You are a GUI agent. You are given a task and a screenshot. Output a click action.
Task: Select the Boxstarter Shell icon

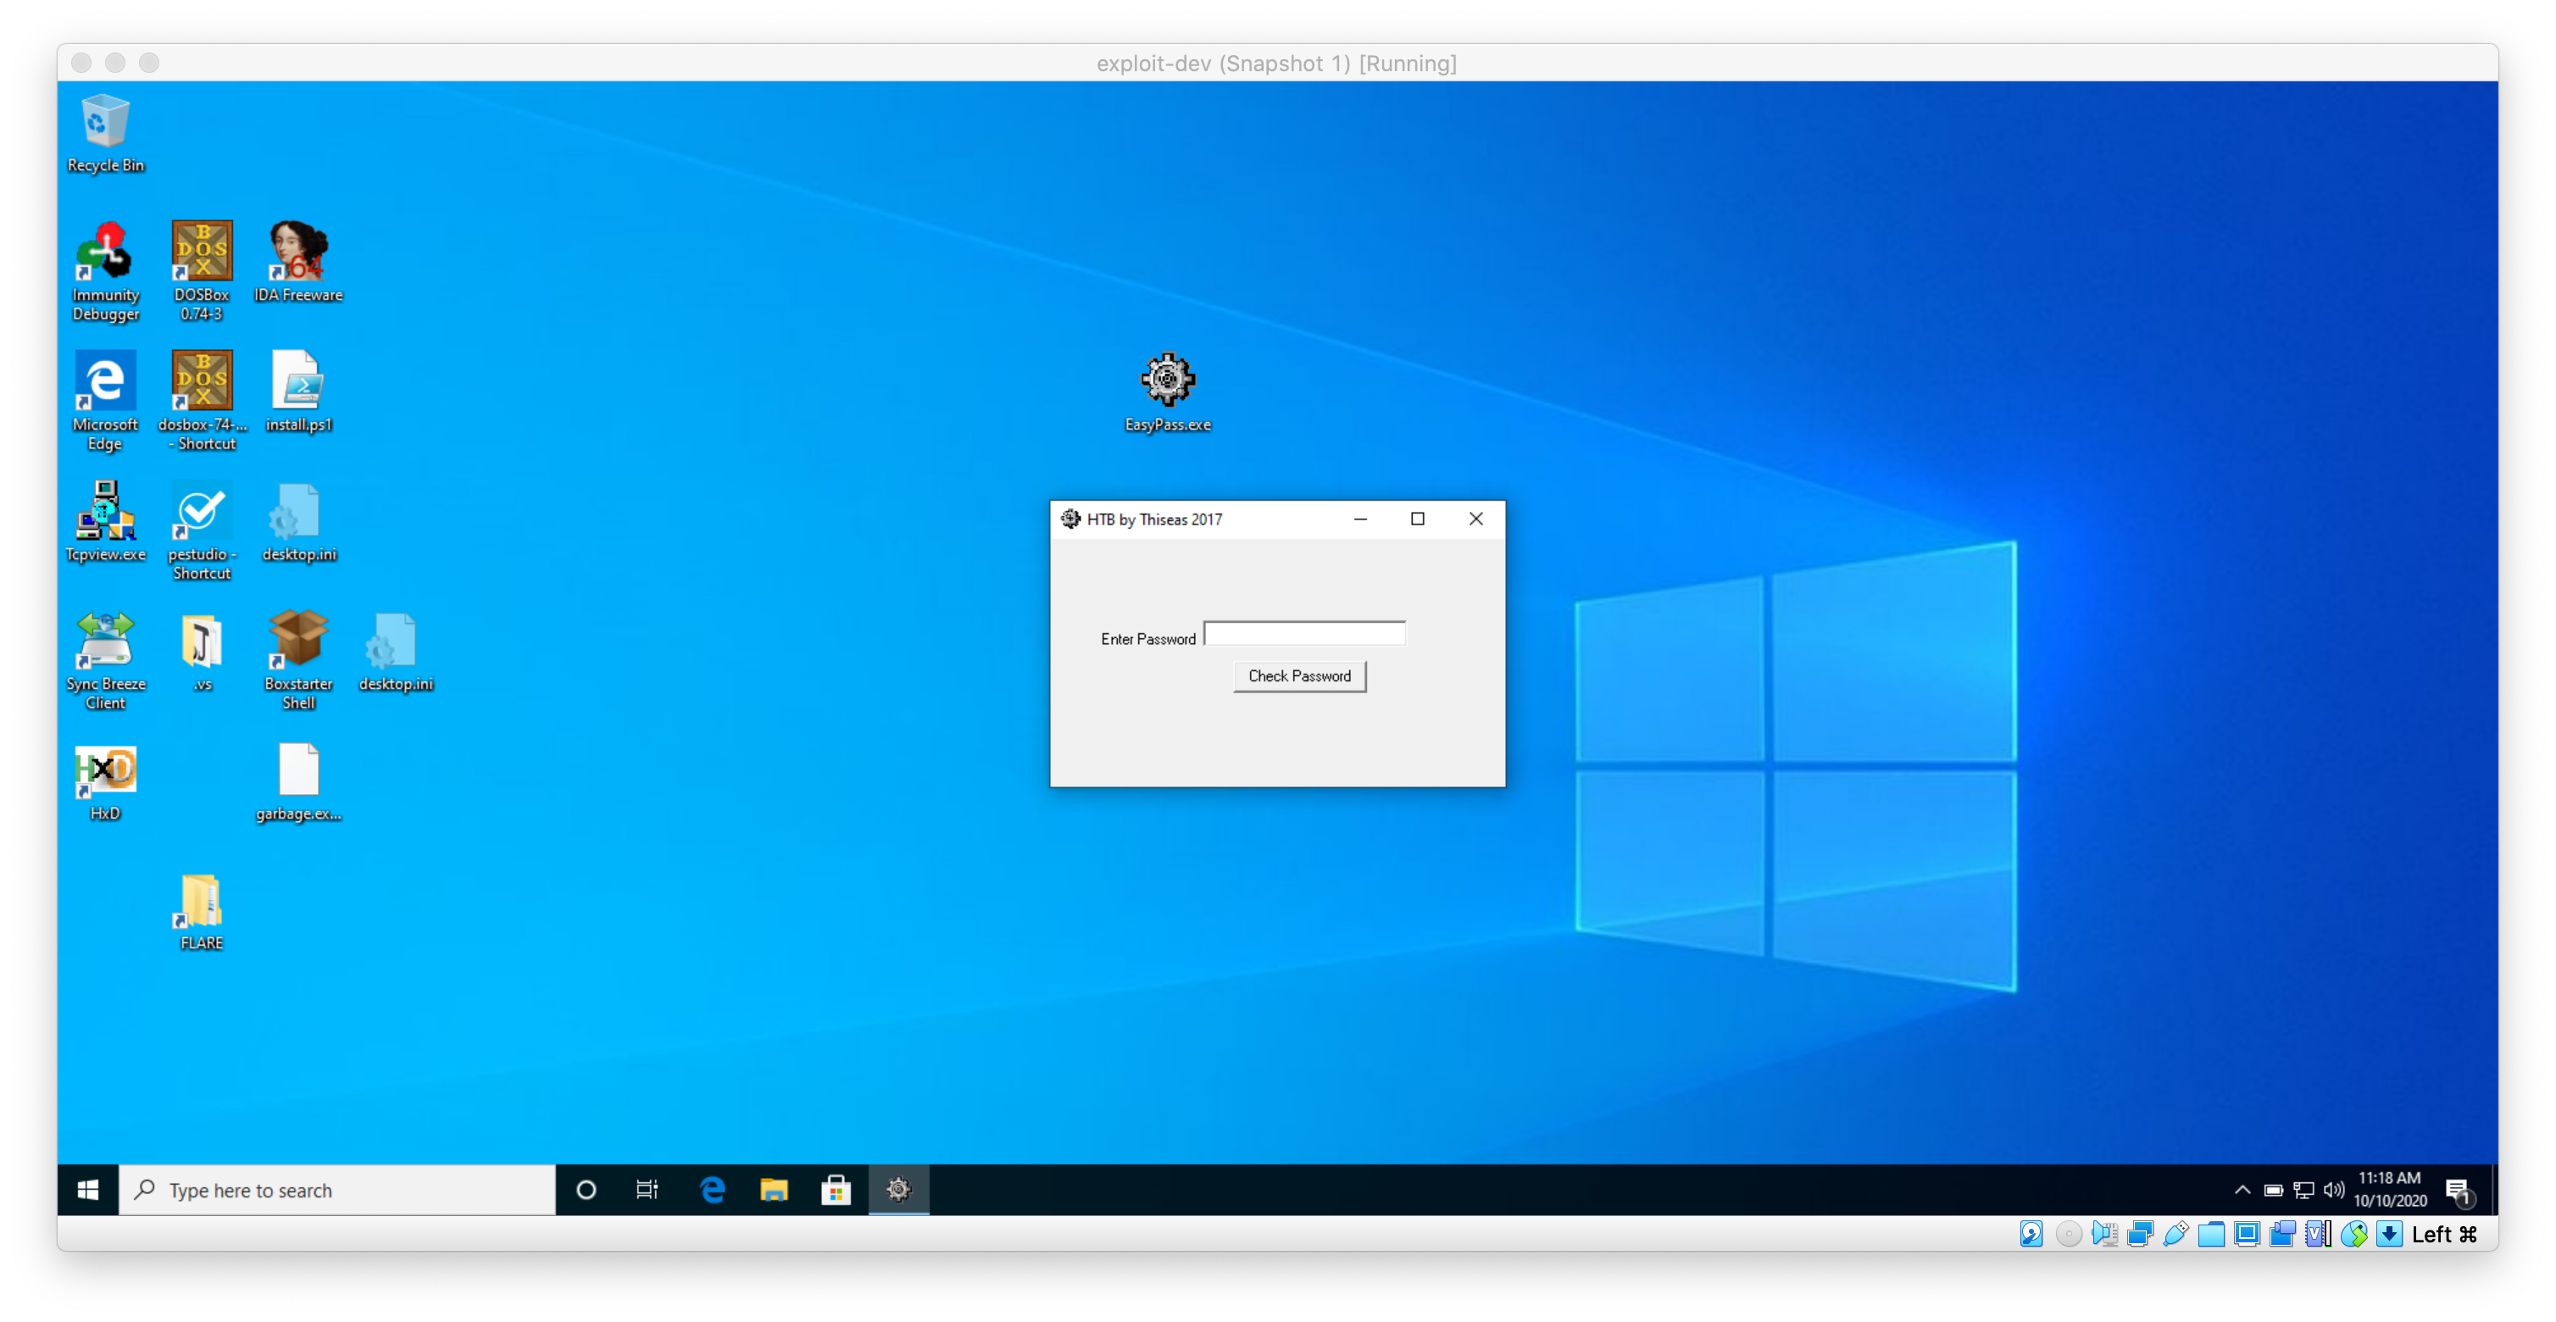pos(297,660)
